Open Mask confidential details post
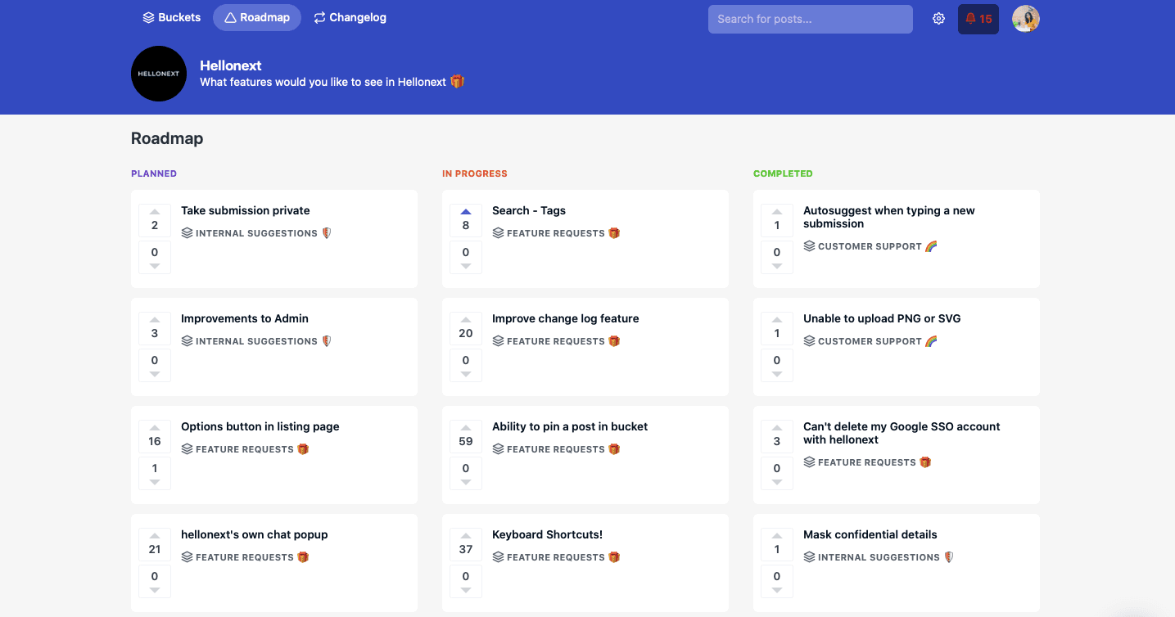The width and height of the screenshot is (1175, 617). [870, 534]
